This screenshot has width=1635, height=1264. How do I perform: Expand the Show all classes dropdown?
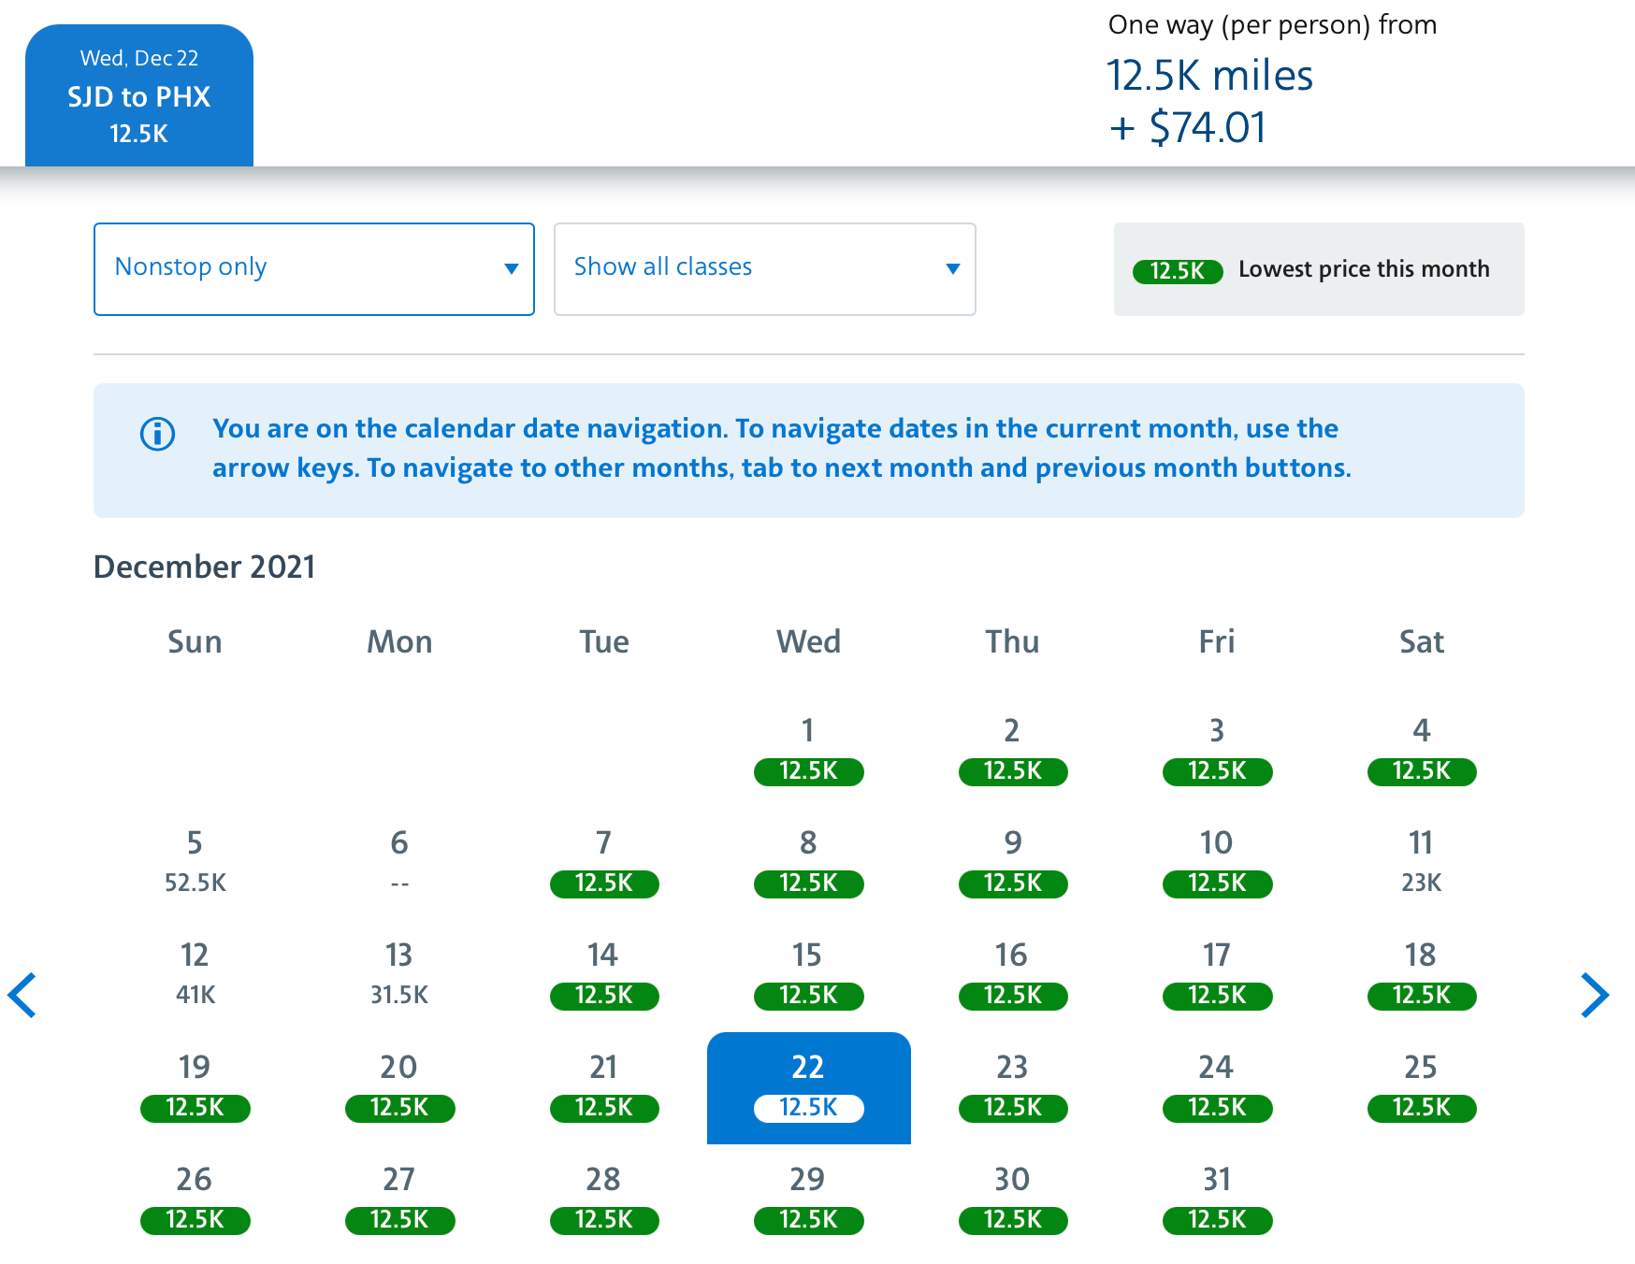coord(764,269)
